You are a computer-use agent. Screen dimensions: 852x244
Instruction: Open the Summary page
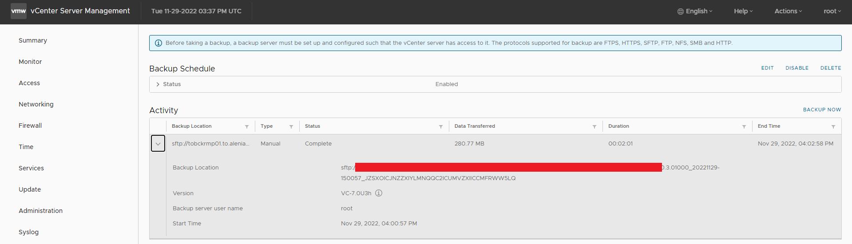(33, 40)
